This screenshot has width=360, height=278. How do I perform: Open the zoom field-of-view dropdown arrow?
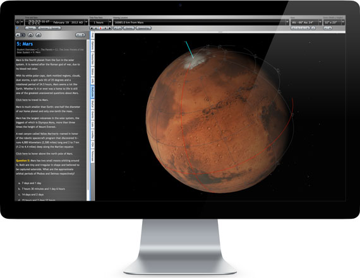[343, 22]
